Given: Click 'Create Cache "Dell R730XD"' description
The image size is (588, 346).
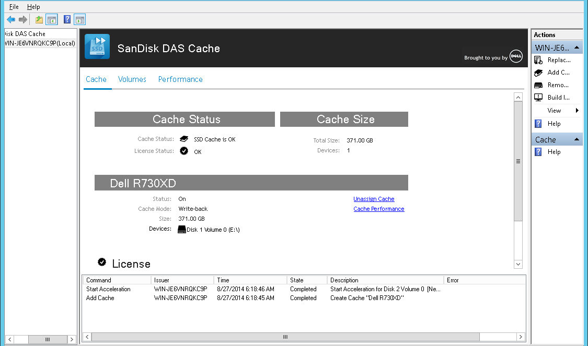Looking at the screenshot, I should click(x=367, y=298).
